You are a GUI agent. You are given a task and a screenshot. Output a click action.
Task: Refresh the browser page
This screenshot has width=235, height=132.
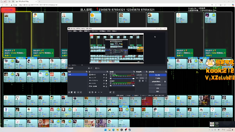[6, 5]
